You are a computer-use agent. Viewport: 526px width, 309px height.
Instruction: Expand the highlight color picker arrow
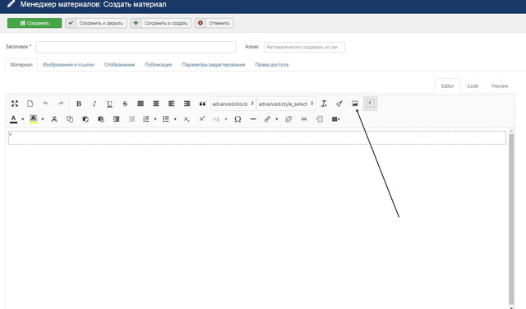[43, 119]
